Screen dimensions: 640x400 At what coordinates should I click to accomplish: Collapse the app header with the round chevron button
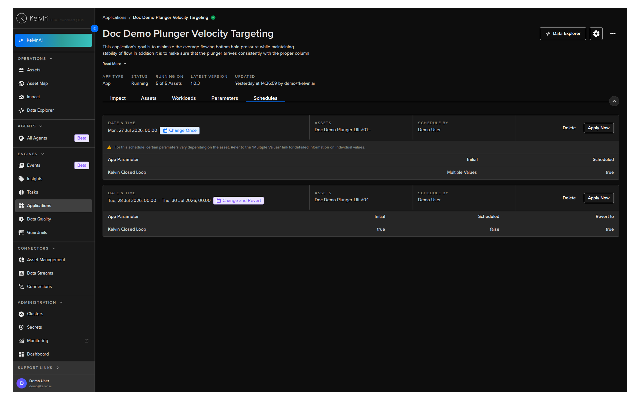tap(614, 101)
